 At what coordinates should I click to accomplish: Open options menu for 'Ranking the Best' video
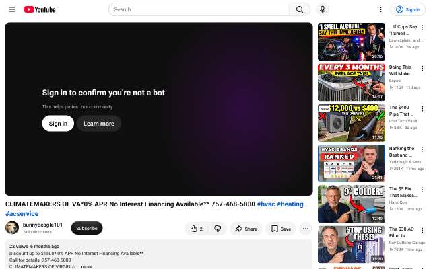pos(422,149)
